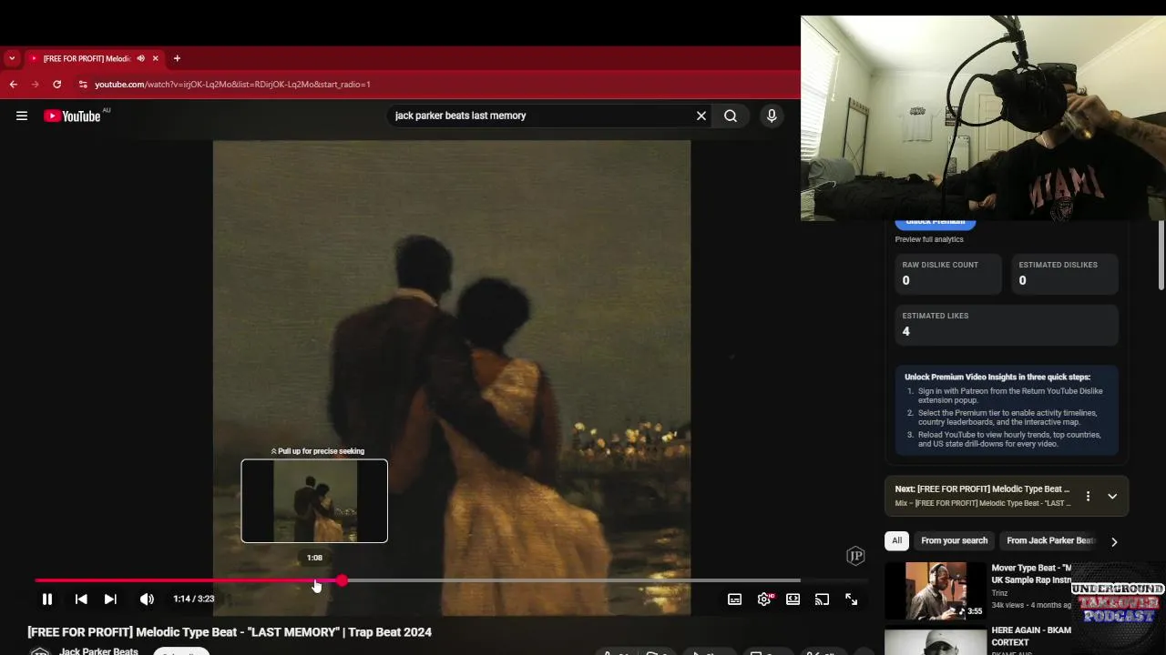
Task: Show more filter chips with right arrow
Action: pos(1114,541)
